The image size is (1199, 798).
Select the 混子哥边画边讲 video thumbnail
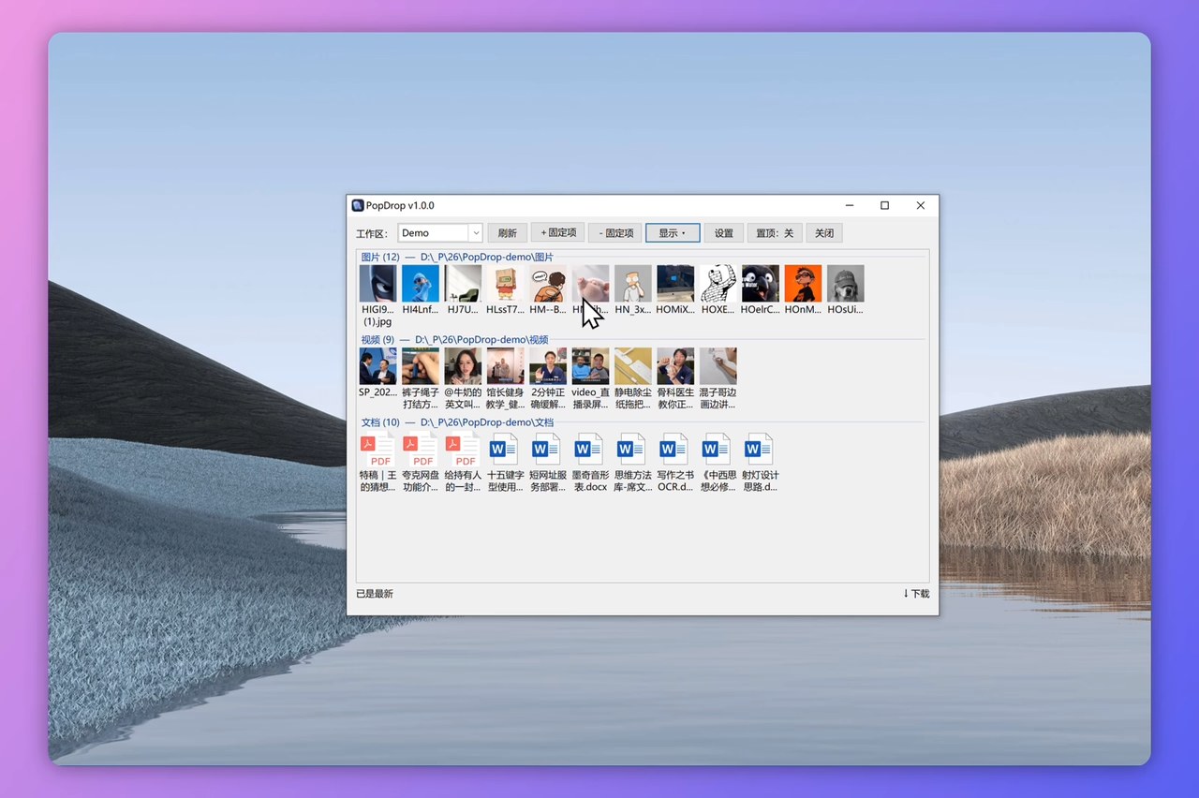[x=718, y=366]
